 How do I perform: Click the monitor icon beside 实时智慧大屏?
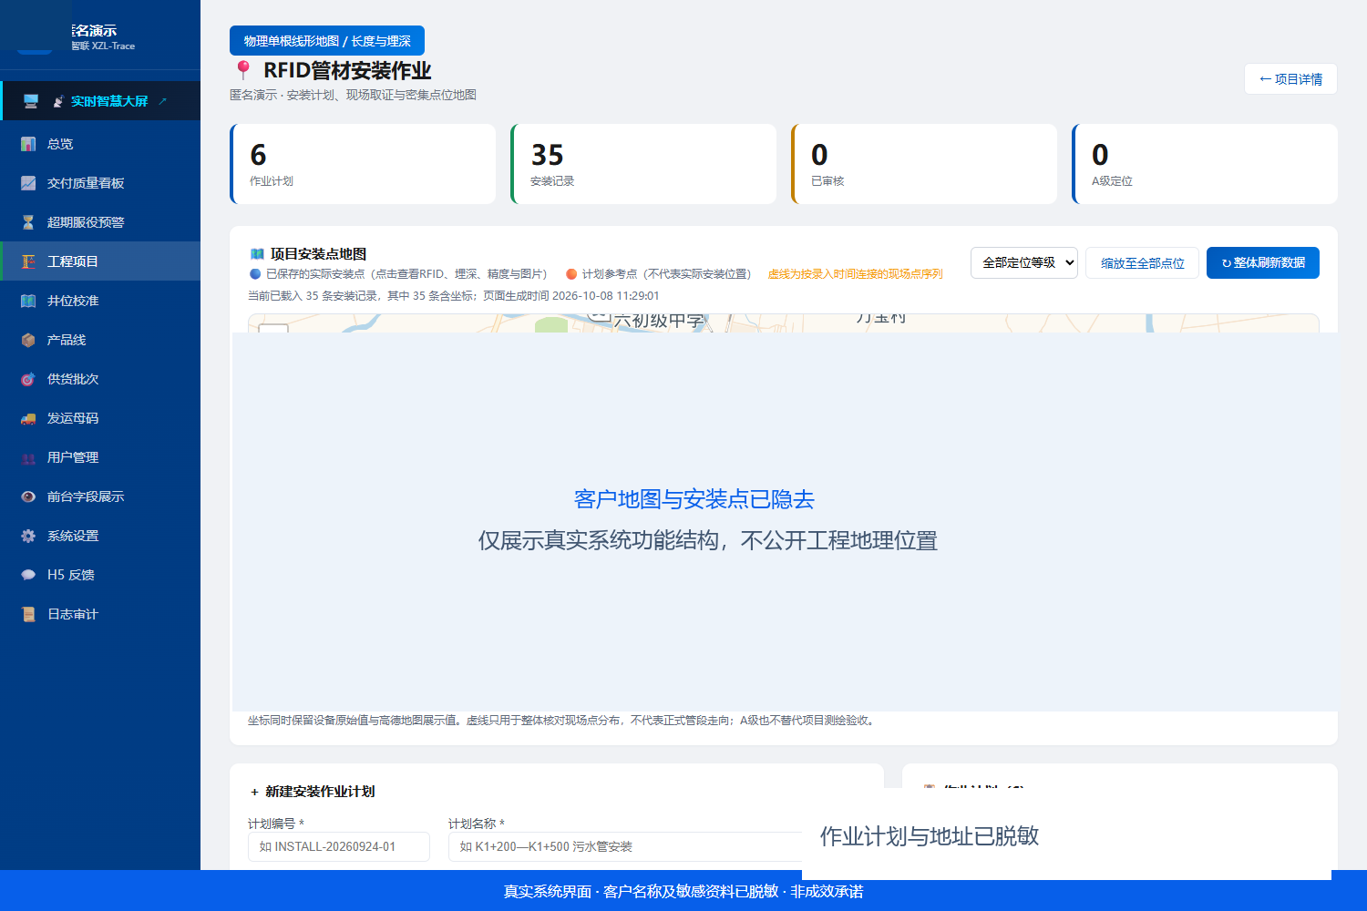[31, 101]
